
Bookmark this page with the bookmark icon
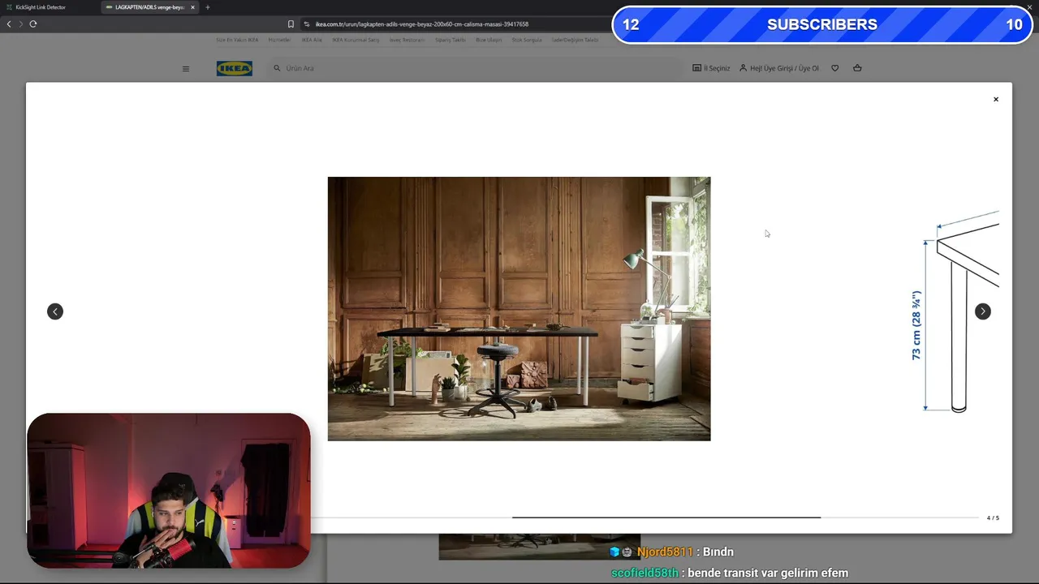pyautogui.click(x=291, y=24)
